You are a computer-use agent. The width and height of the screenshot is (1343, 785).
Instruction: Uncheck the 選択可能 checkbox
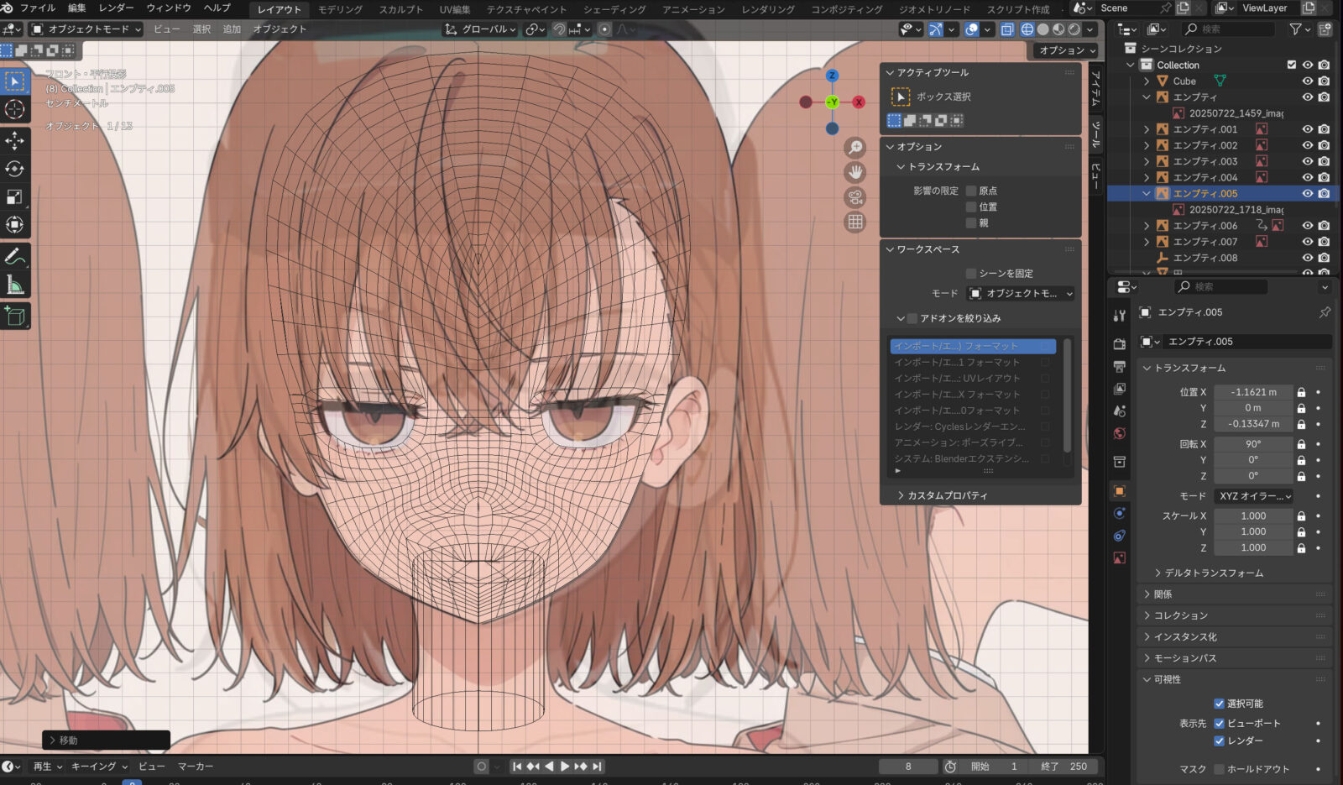1220,704
